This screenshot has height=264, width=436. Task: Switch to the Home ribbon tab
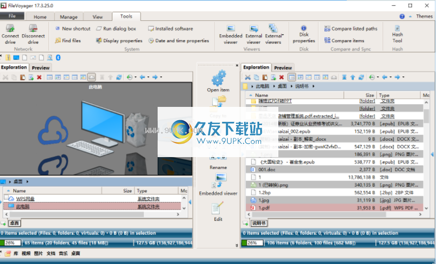point(40,17)
